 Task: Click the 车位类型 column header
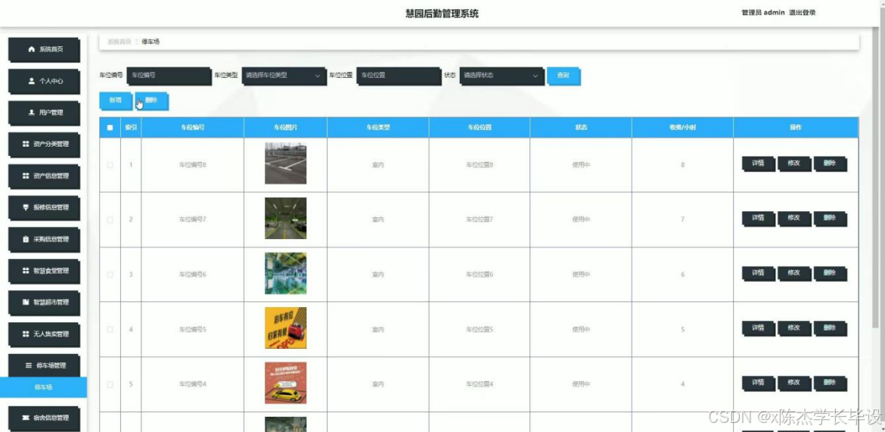377,128
